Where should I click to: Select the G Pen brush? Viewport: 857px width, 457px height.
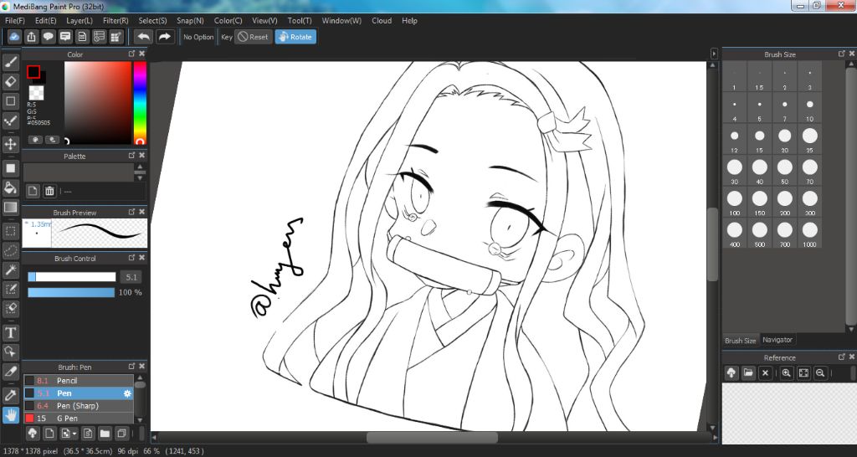coord(79,418)
